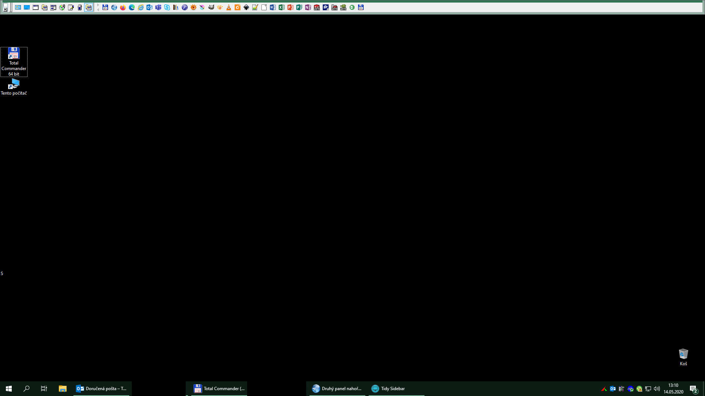Launch Firefox from the top toolbar
The width and height of the screenshot is (705, 396).
point(123,7)
